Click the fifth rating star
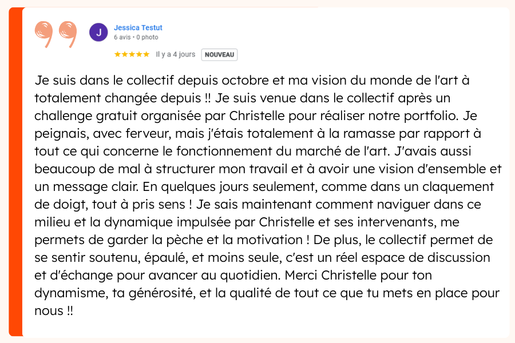The image size is (515, 343). tap(147, 54)
